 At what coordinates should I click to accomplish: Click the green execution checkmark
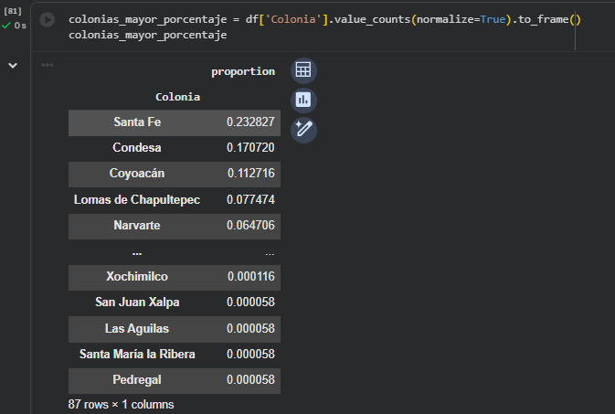point(6,25)
